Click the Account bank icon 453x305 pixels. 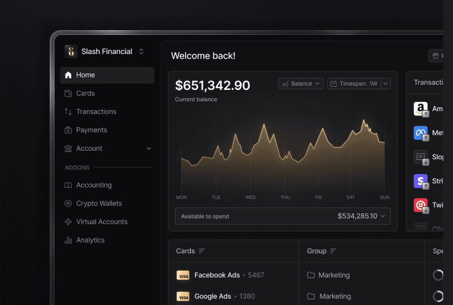[x=68, y=148]
